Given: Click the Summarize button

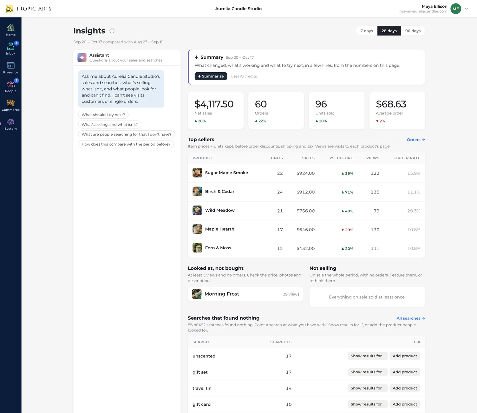Looking at the screenshot, I should [211, 76].
